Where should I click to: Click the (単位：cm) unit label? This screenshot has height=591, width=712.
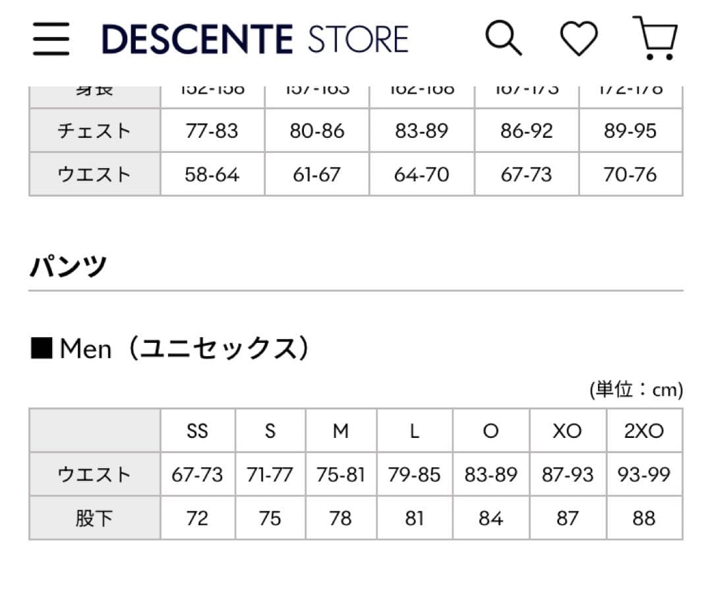pos(635,389)
